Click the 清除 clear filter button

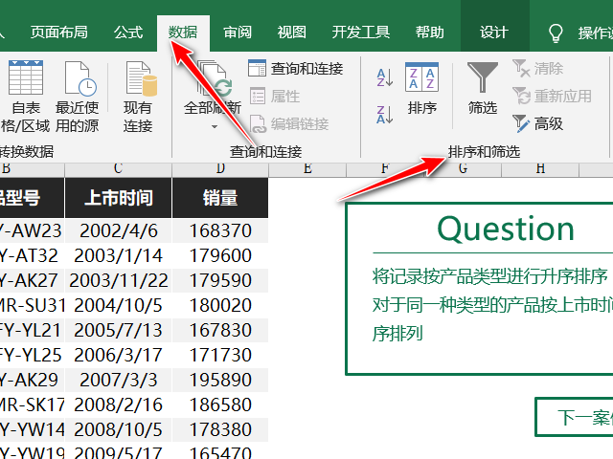[x=537, y=69]
